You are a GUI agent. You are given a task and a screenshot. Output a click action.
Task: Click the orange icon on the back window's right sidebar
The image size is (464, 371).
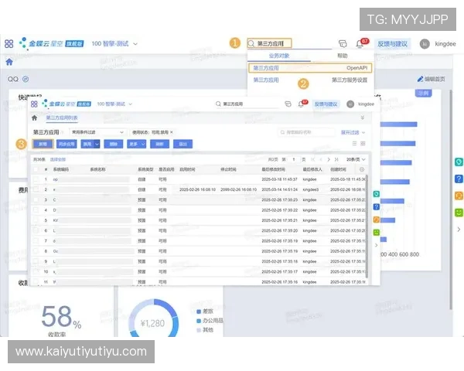click(x=459, y=196)
